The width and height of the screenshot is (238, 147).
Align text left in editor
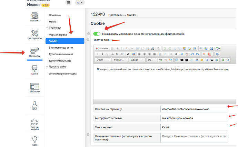tap(139, 54)
